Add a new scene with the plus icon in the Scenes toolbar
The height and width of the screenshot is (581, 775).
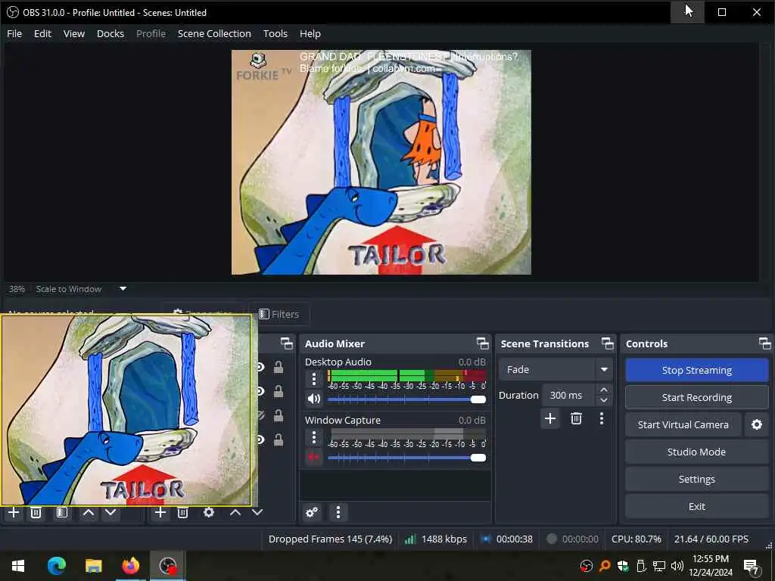click(x=14, y=512)
